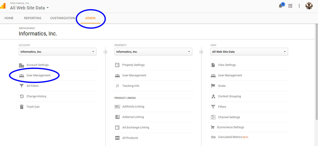Image resolution: width=318 pixels, height=146 pixels.
Task: Open Calculated Metrics BETA
Action: click(233, 137)
